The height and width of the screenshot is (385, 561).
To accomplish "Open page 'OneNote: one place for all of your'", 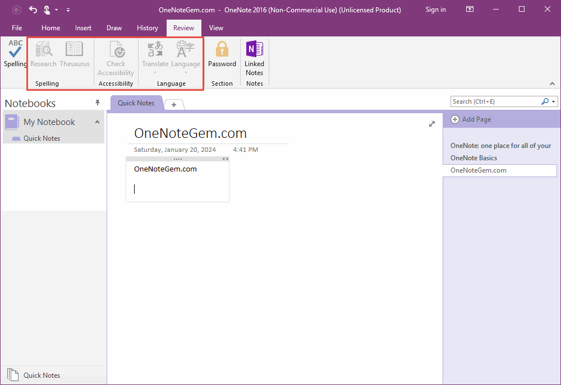I will pyautogui.click(x=500, y=146).
